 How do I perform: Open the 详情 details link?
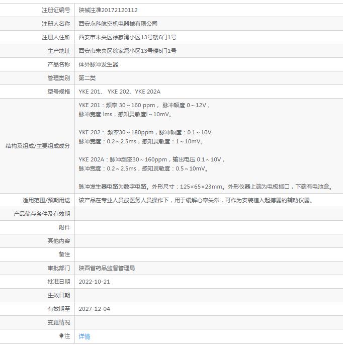84,336
